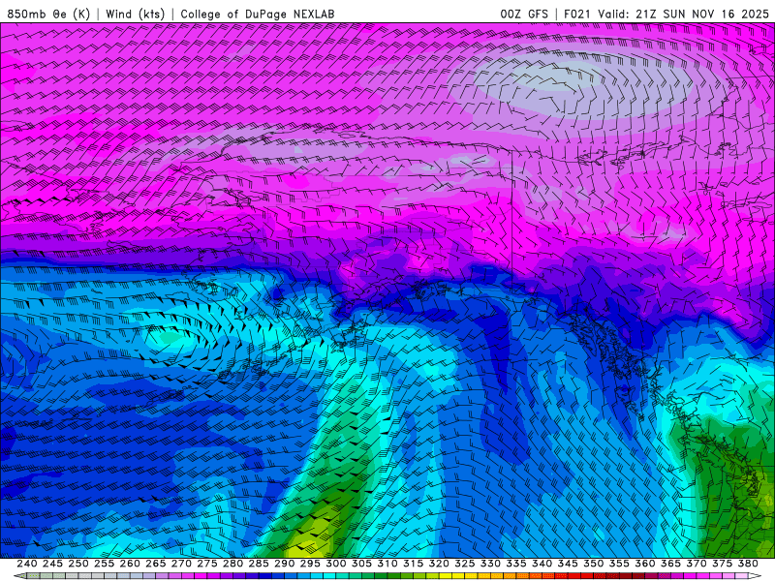Select the 380 value on the color scale

click(748, 564)
